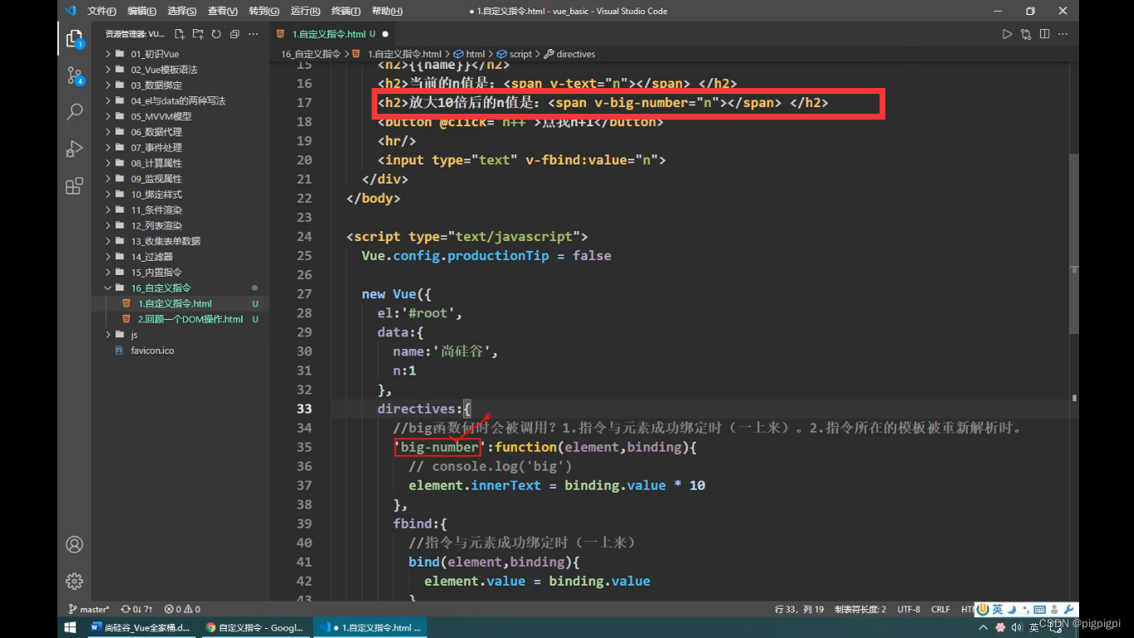Click the IME keyboard icon
The height and width of the screenshot is (638, 1134).
pyautogui.click(x=1040, y=610)
